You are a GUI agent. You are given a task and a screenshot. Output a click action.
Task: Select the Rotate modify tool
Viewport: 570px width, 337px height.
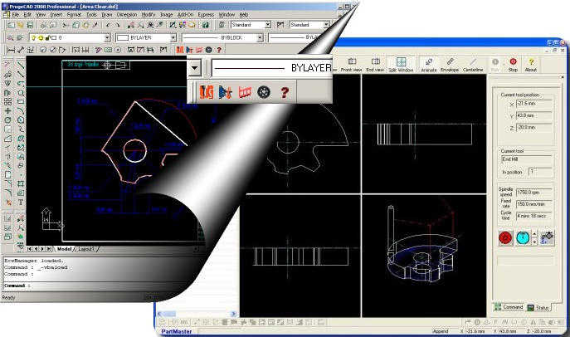tap(7, 120)
